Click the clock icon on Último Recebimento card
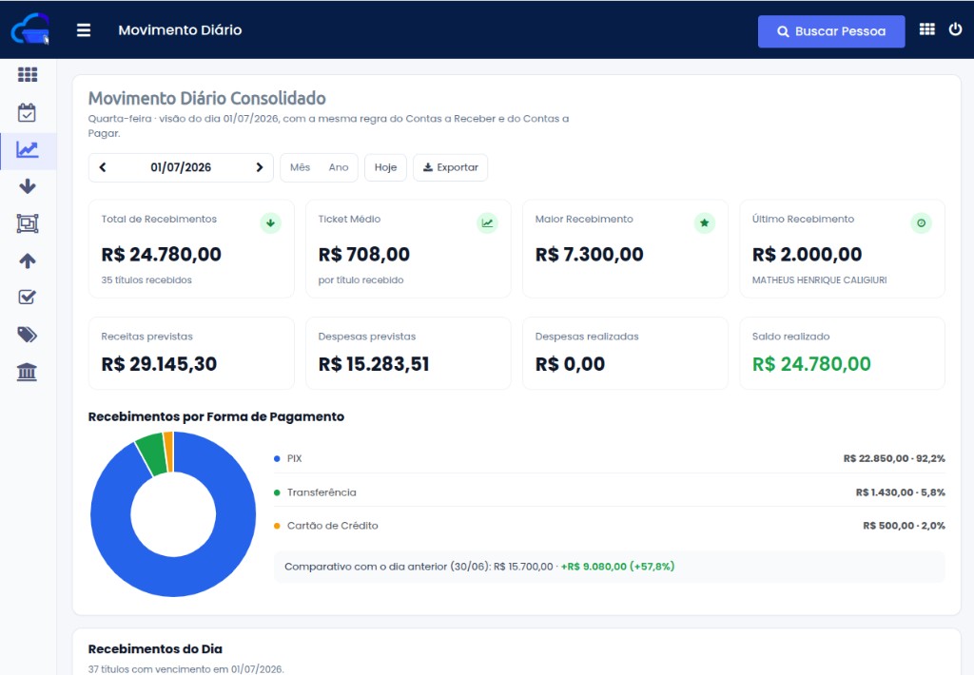Screen dimensions: 974x675 [921, 222]
